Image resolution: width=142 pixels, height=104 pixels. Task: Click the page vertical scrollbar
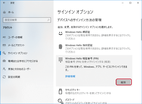141,30
